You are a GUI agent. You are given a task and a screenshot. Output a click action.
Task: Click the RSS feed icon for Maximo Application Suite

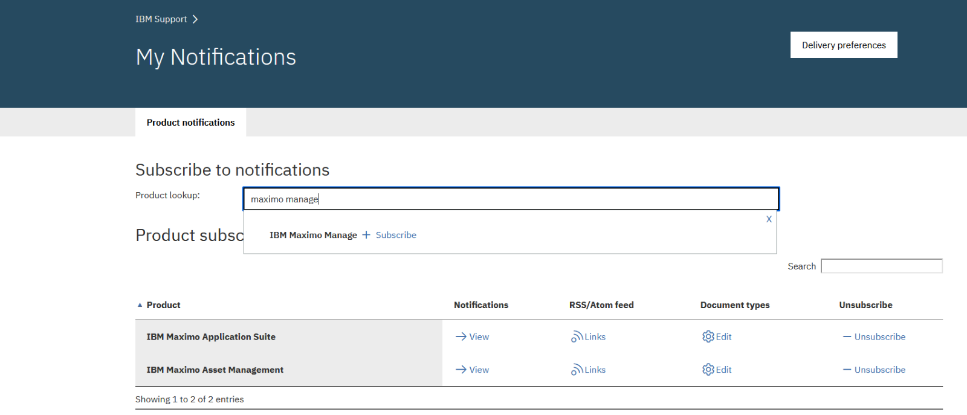[577, 336]
